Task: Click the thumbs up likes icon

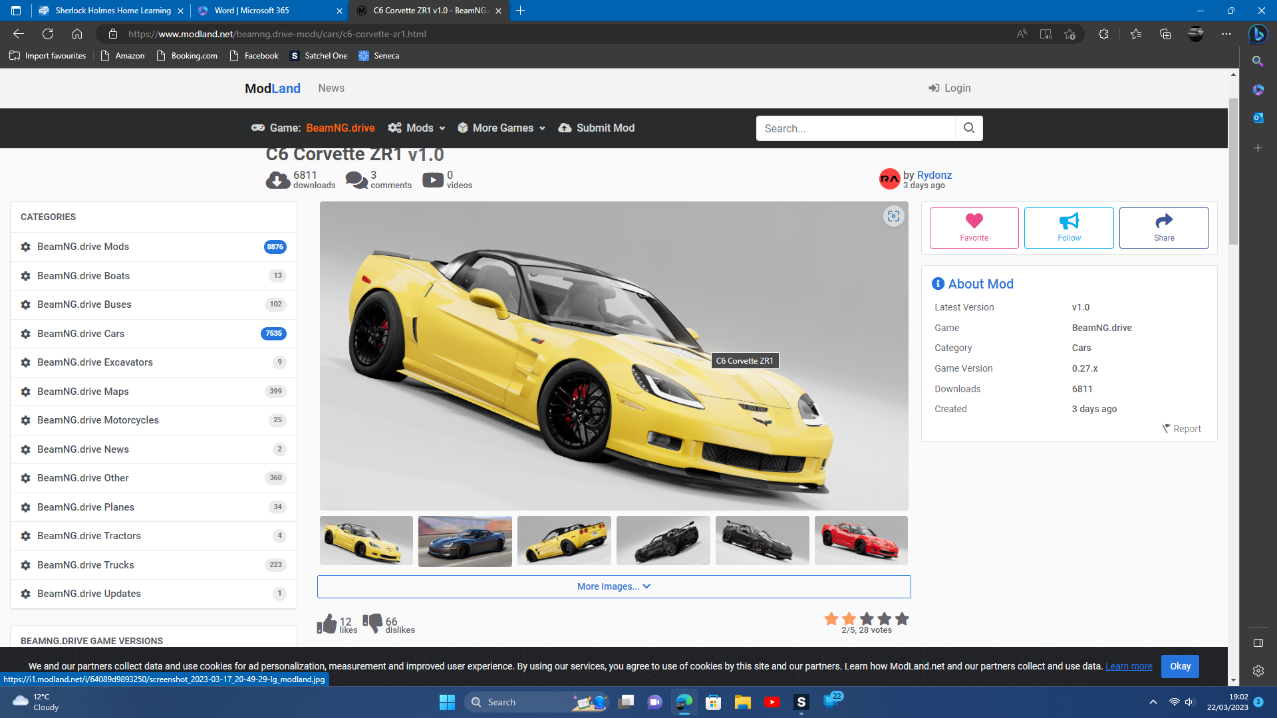Action: click(x=327, y=623)
